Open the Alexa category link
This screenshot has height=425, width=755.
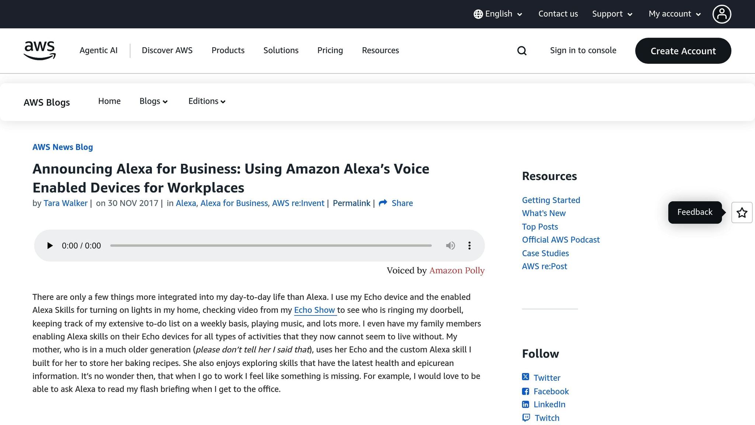[x=186, y=203]
